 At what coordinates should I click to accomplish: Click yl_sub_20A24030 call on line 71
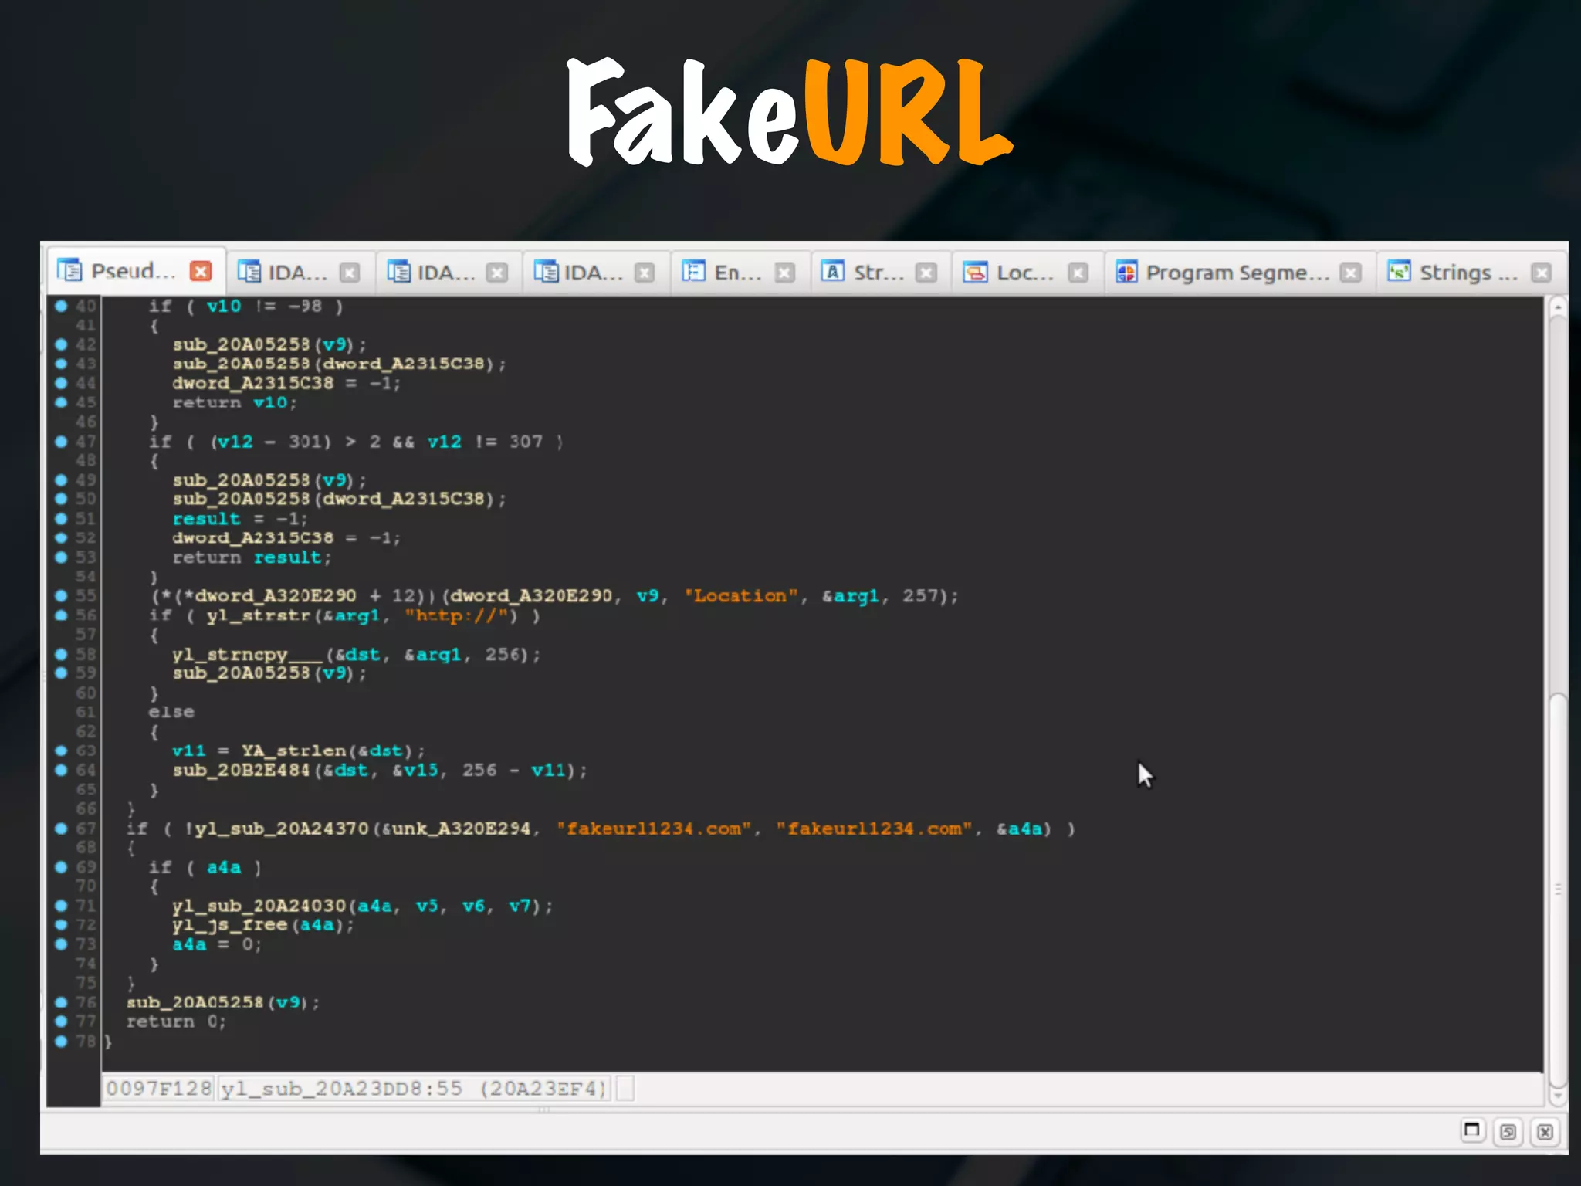[x=259, y=906]
